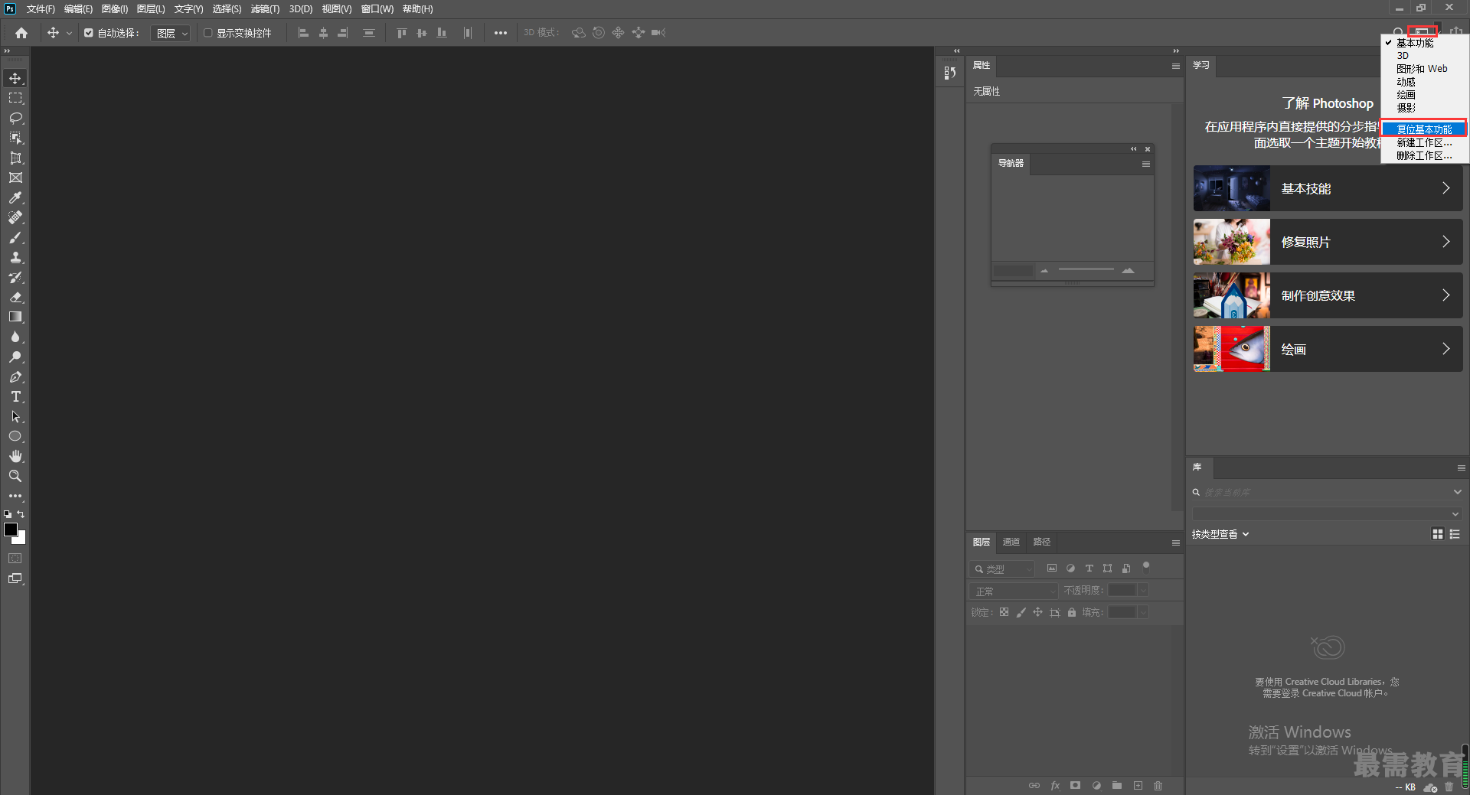Toggle smart object layer filter
1470x795 pixels.
coord(1125,569)
